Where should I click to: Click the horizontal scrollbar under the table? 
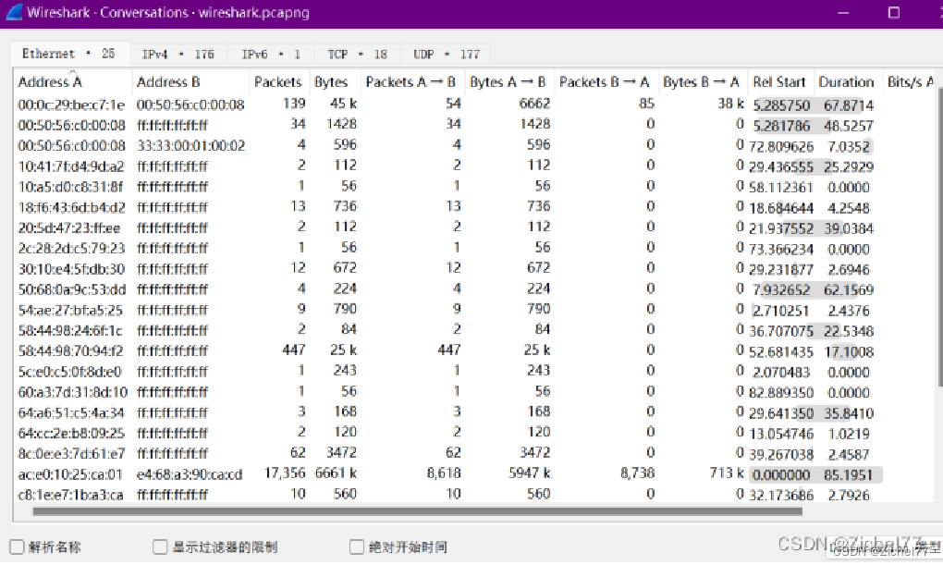(417, 511)
